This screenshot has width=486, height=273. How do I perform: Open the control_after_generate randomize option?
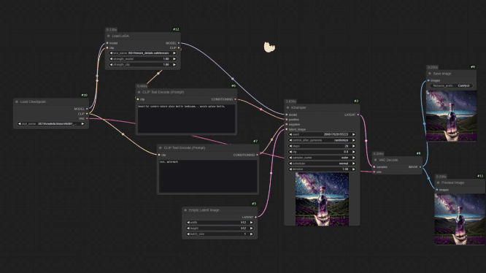[x=322, y=140]
